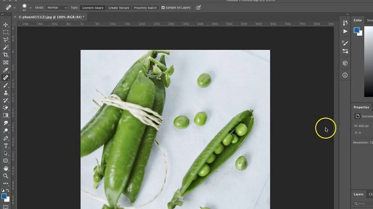Image resolution: width=373 pixels, height=209 pixels.
Task: Switch to the Properties panel tab
Action: coord(361,107)
